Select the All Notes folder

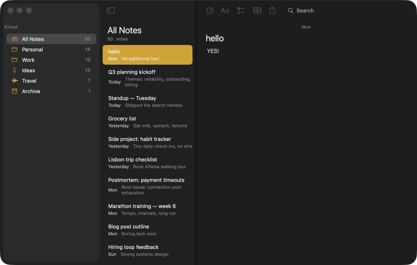pos(51,39)
